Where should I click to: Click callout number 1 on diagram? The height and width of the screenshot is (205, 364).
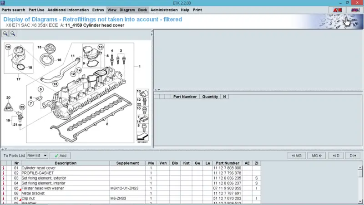(x=140, y=67)
